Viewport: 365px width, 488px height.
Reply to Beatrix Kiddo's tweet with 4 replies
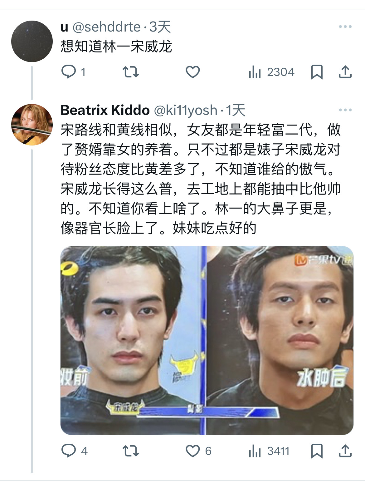pyautogui.click(x=74, y=451)
